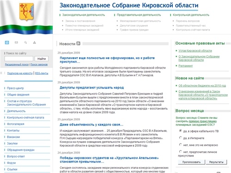The height and width of the screenshot is (173, 231).
Task: Click the Проголосовать button
Action: [x=191, y=162]
